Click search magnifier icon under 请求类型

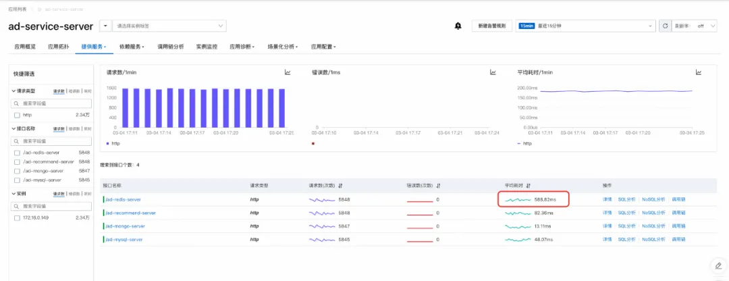tap(16, 103)
